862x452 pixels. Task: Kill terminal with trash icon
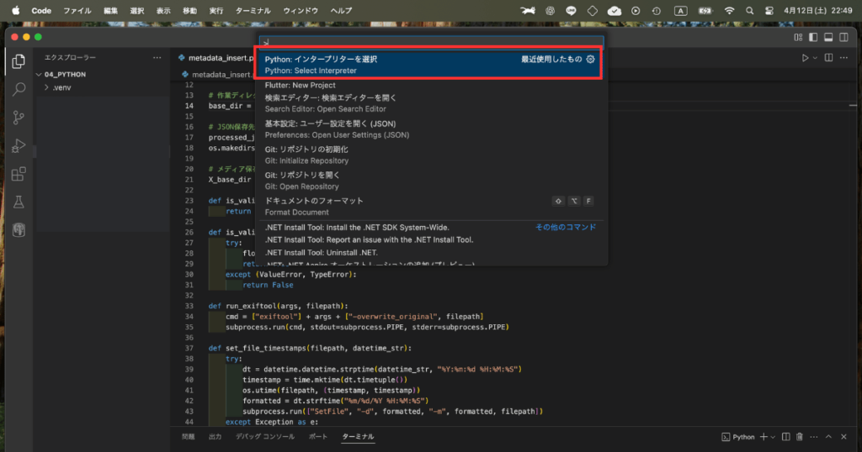coord(800,437)
